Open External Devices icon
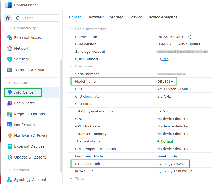 coord(10,146)
